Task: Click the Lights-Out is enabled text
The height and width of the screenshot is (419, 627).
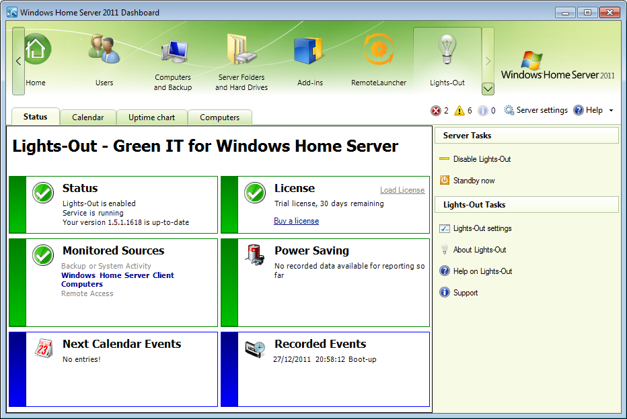Action: pyautogui.click(x=99, y=203)
